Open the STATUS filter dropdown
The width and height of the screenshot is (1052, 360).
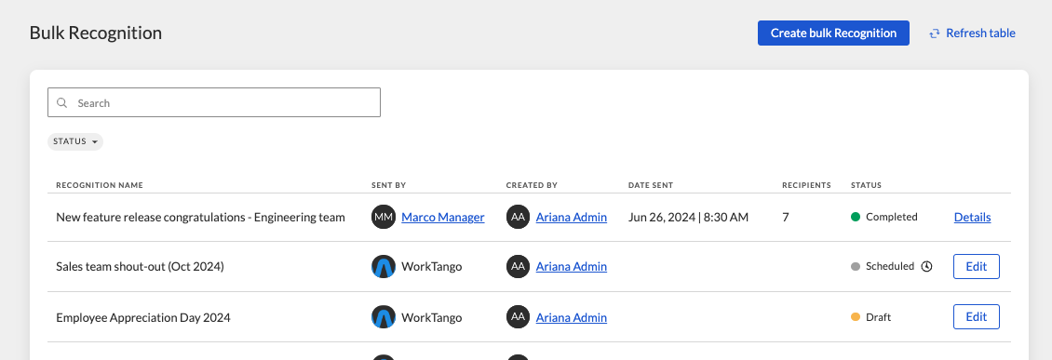click(75, 141)
